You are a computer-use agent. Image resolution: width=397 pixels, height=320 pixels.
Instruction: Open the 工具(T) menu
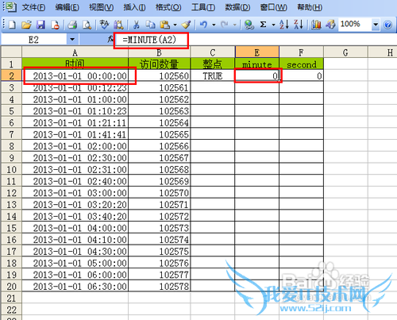203,7
